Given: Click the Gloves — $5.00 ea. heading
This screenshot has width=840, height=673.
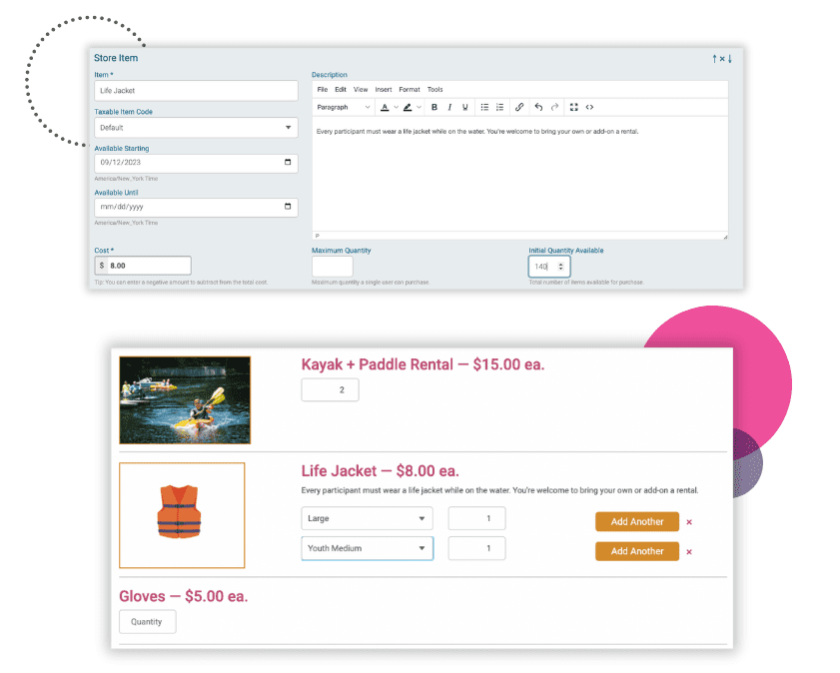Looking at the screenshot, I should (183, 596).
